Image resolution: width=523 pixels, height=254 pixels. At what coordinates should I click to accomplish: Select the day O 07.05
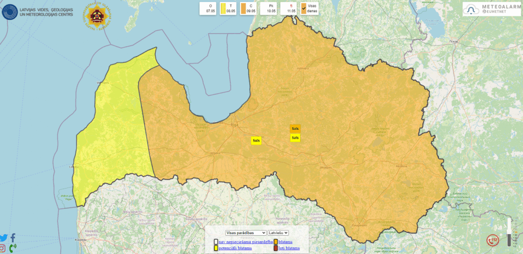coord(210,8)
